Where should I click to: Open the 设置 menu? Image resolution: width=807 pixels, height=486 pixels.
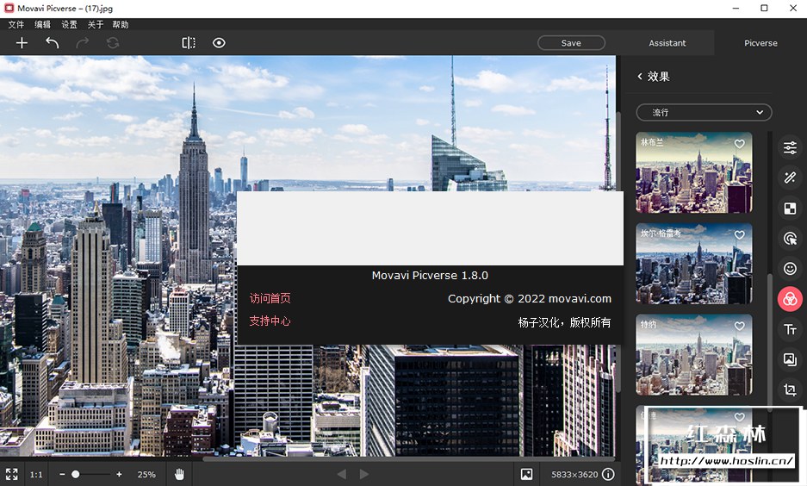tap(70, 25)
